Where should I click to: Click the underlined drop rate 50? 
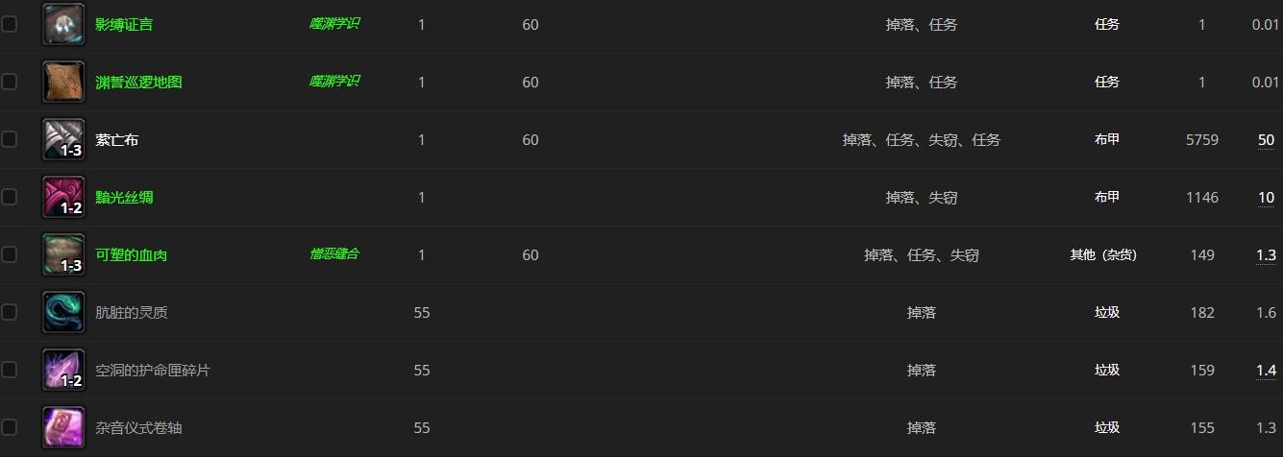point(1266,140)
